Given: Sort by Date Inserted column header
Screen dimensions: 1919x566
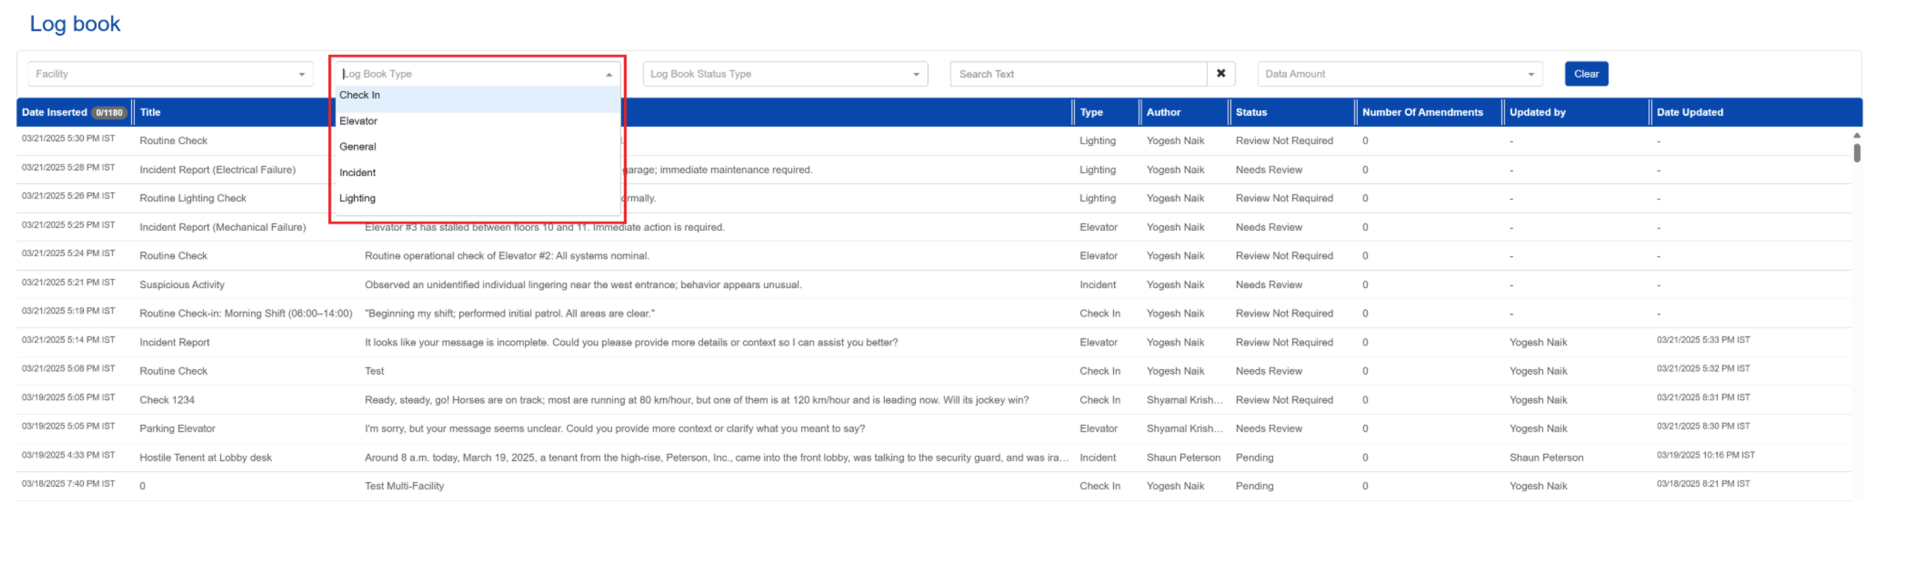Looking at the screenshot, I should [54, 112].
